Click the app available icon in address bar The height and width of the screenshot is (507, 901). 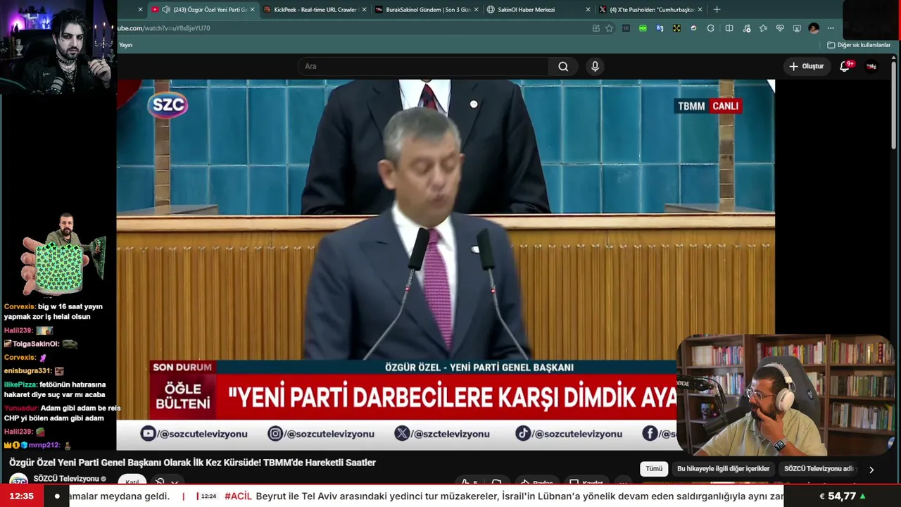[596, 28]
